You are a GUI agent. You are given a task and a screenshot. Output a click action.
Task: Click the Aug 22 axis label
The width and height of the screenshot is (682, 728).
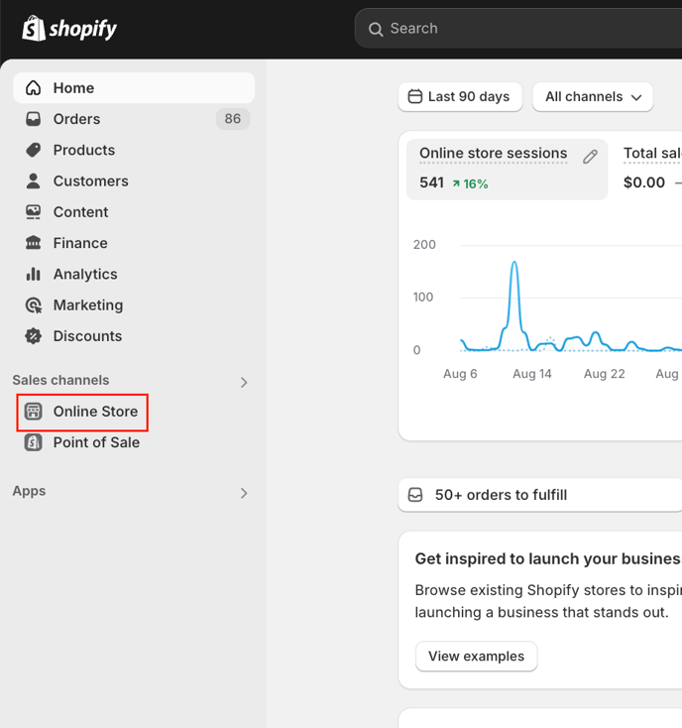coord(605,374)
